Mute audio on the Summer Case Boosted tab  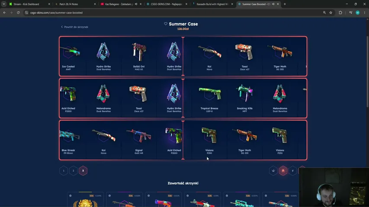(273, 4)
